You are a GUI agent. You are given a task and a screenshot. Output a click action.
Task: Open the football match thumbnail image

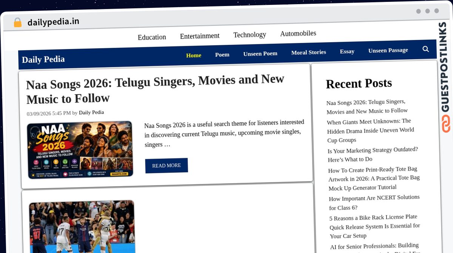82,227
